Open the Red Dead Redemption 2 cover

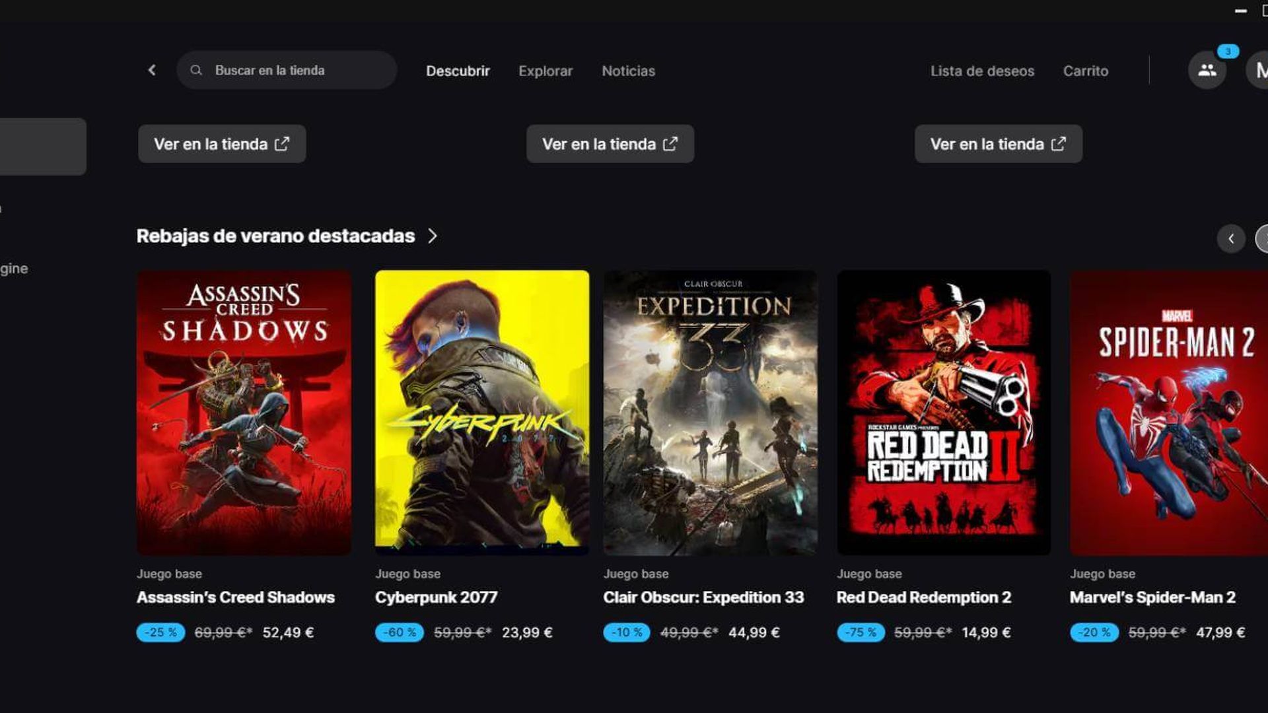(x=944, y=412)
